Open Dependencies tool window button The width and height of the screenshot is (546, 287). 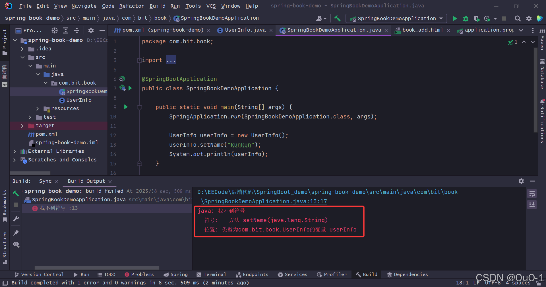click(x=408, y=274)
